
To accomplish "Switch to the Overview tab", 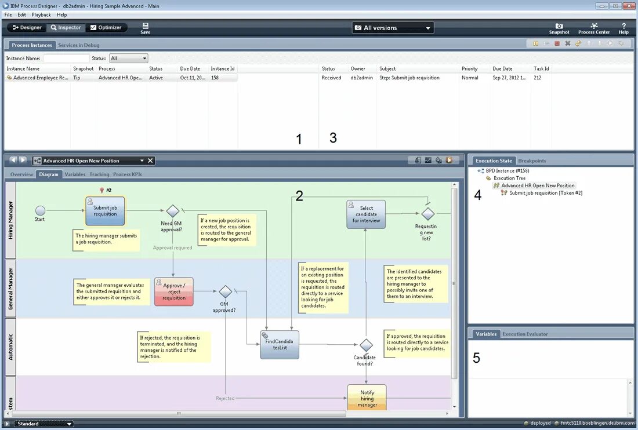I will [x=21, y=174].
